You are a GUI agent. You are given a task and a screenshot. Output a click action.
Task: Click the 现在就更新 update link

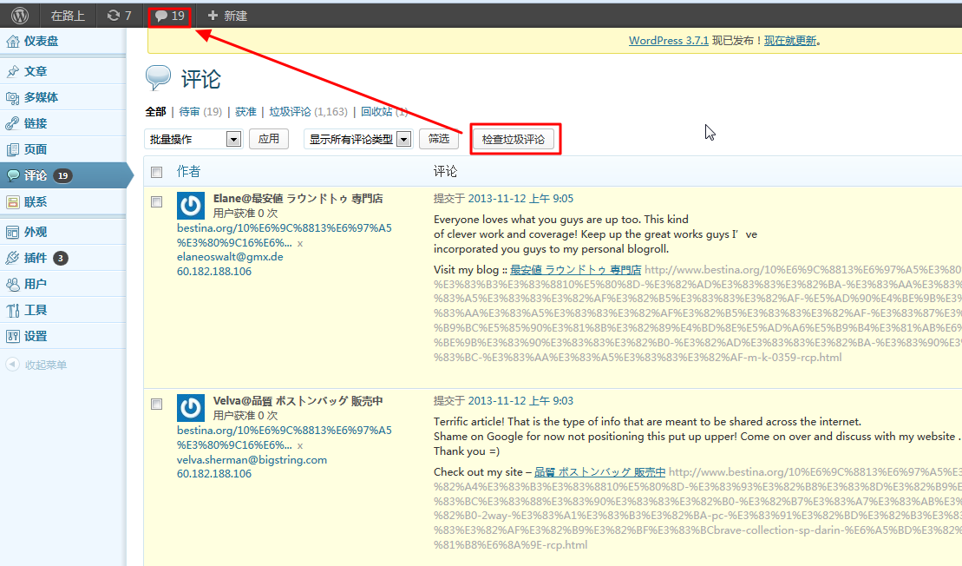click(790, 41)
